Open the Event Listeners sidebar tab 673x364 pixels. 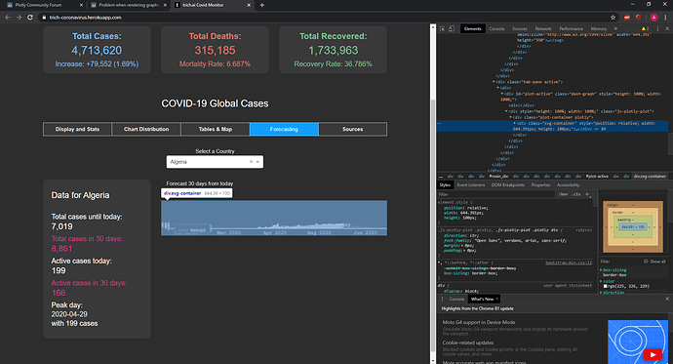click(x=471, y=185)
